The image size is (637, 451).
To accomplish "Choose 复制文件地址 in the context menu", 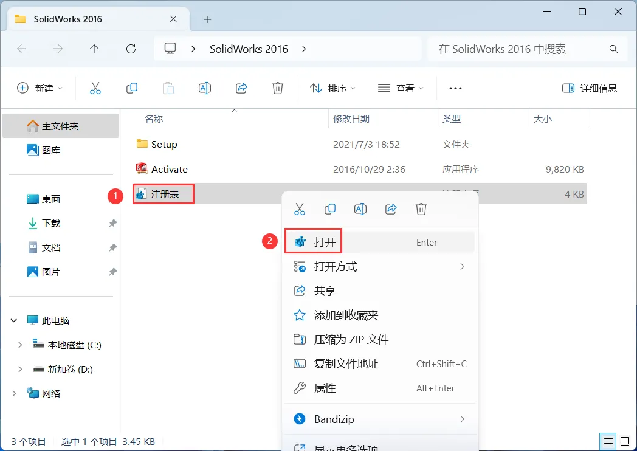I will tap(380, 363).
